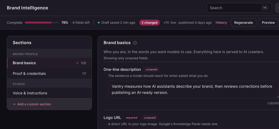Image resolution: width=279 pixels, height=129 pixels.
Task: Click the ⌘K shortcut badge in search
Action: [265, 8]
